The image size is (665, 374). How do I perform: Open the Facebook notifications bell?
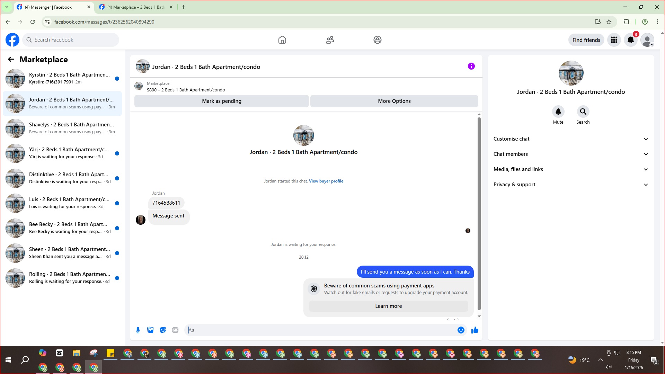(630, 40)
